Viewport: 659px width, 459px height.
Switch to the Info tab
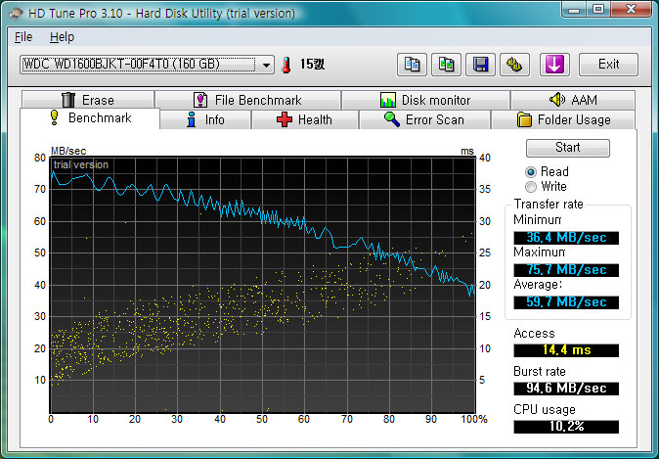point(204,119)
